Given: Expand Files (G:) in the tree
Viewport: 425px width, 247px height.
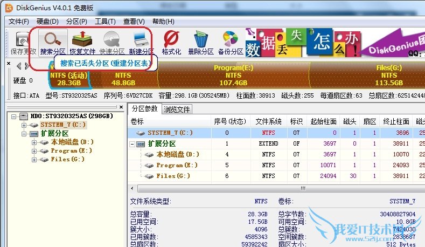Looking at the screenshot, I should (x=34, y=160).
